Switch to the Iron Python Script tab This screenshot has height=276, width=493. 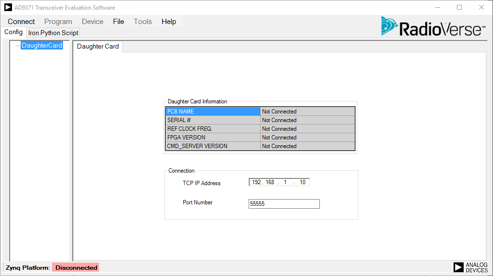pos(53,33)
